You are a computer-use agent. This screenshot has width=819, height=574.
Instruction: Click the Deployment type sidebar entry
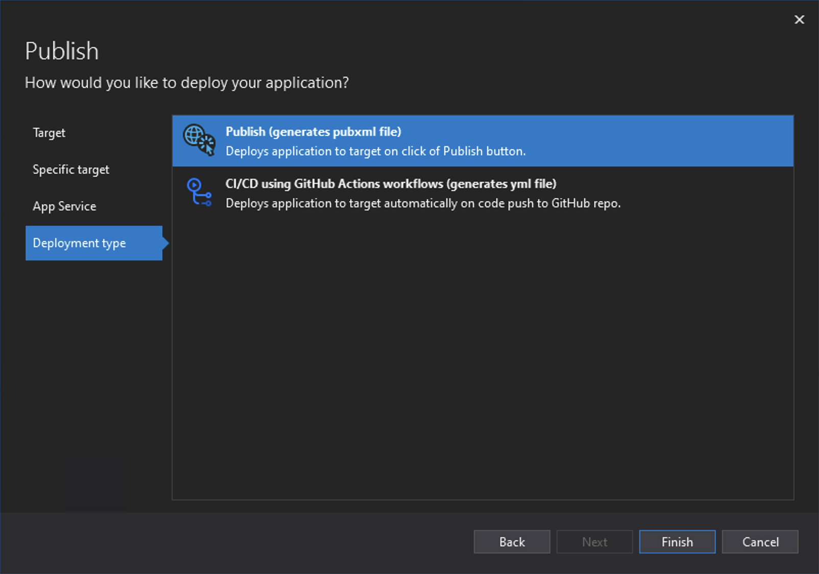(x=79, y=243)
